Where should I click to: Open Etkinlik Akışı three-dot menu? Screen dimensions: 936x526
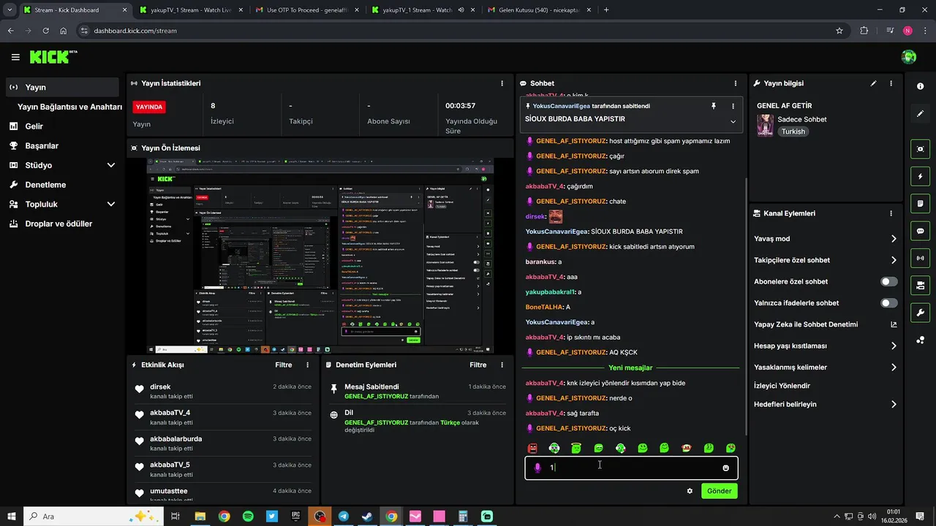[307, 365]
